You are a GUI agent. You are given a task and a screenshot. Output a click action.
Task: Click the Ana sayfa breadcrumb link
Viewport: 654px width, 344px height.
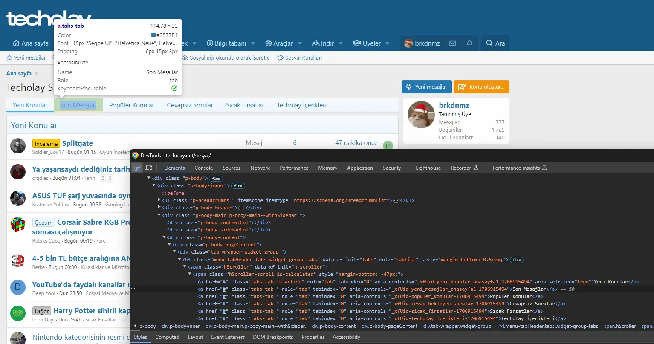19,73
